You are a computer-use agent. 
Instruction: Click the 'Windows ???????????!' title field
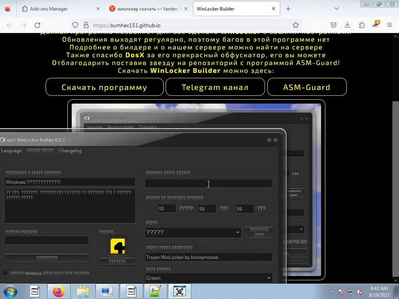[70, 182]
